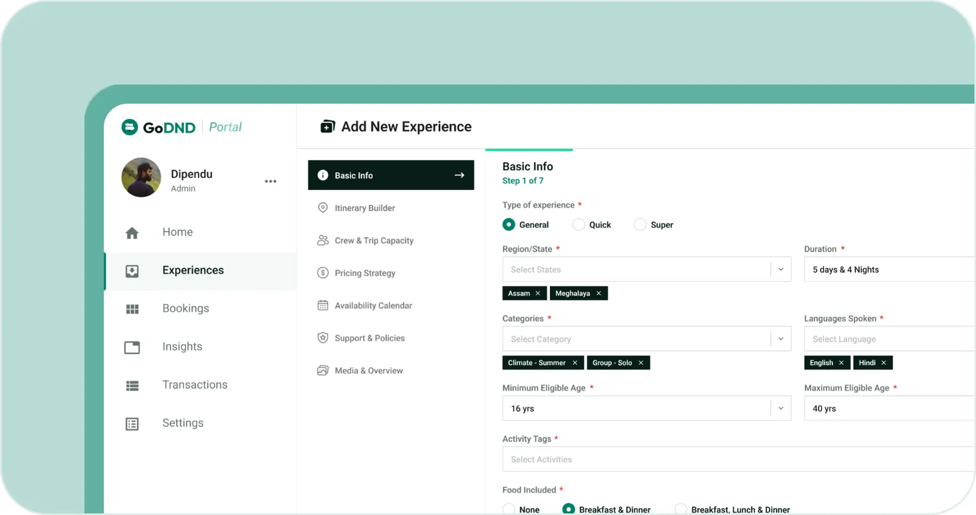Open Availability Calendar section
This screenshot has height=515, width=976.
[x=373, y=306]
